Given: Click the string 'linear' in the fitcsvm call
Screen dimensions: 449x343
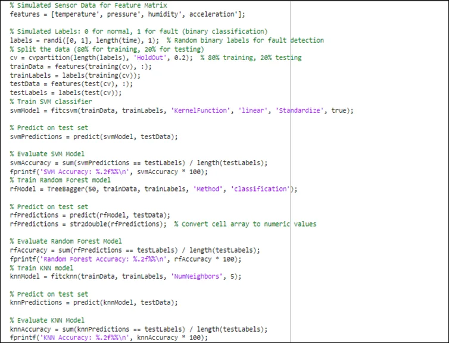Looking at the screenshot, I should click(253, 111).
